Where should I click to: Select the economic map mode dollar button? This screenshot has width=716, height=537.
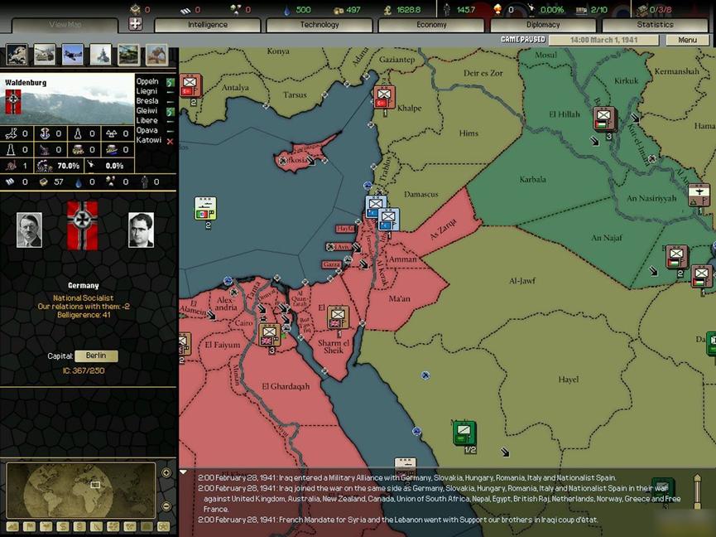(x=63, y=526)
